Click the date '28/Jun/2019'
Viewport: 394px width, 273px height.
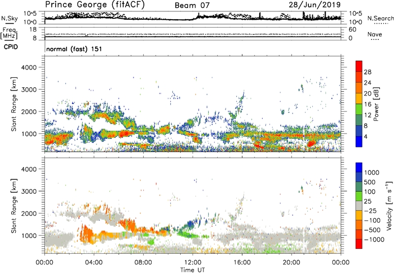[x=315, y=5]
